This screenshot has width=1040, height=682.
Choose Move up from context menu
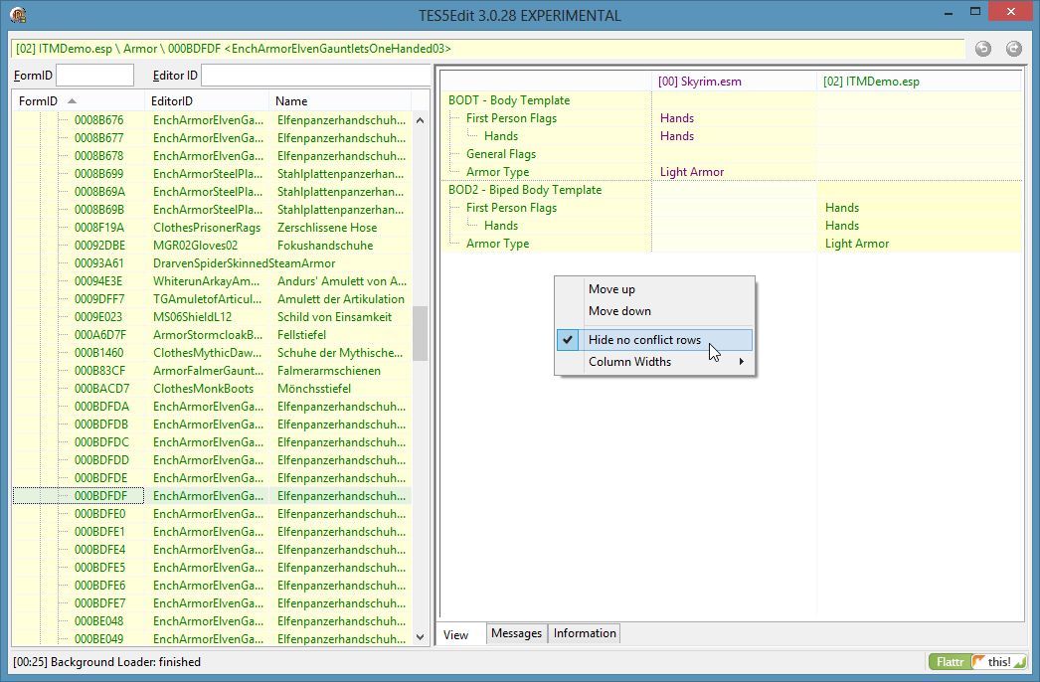coord(611,289)
